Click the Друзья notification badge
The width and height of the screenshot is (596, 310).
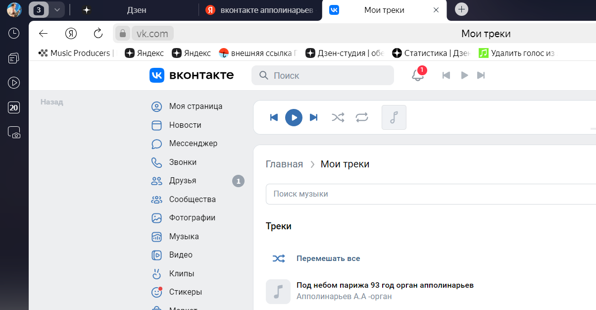tap(238, 181)
